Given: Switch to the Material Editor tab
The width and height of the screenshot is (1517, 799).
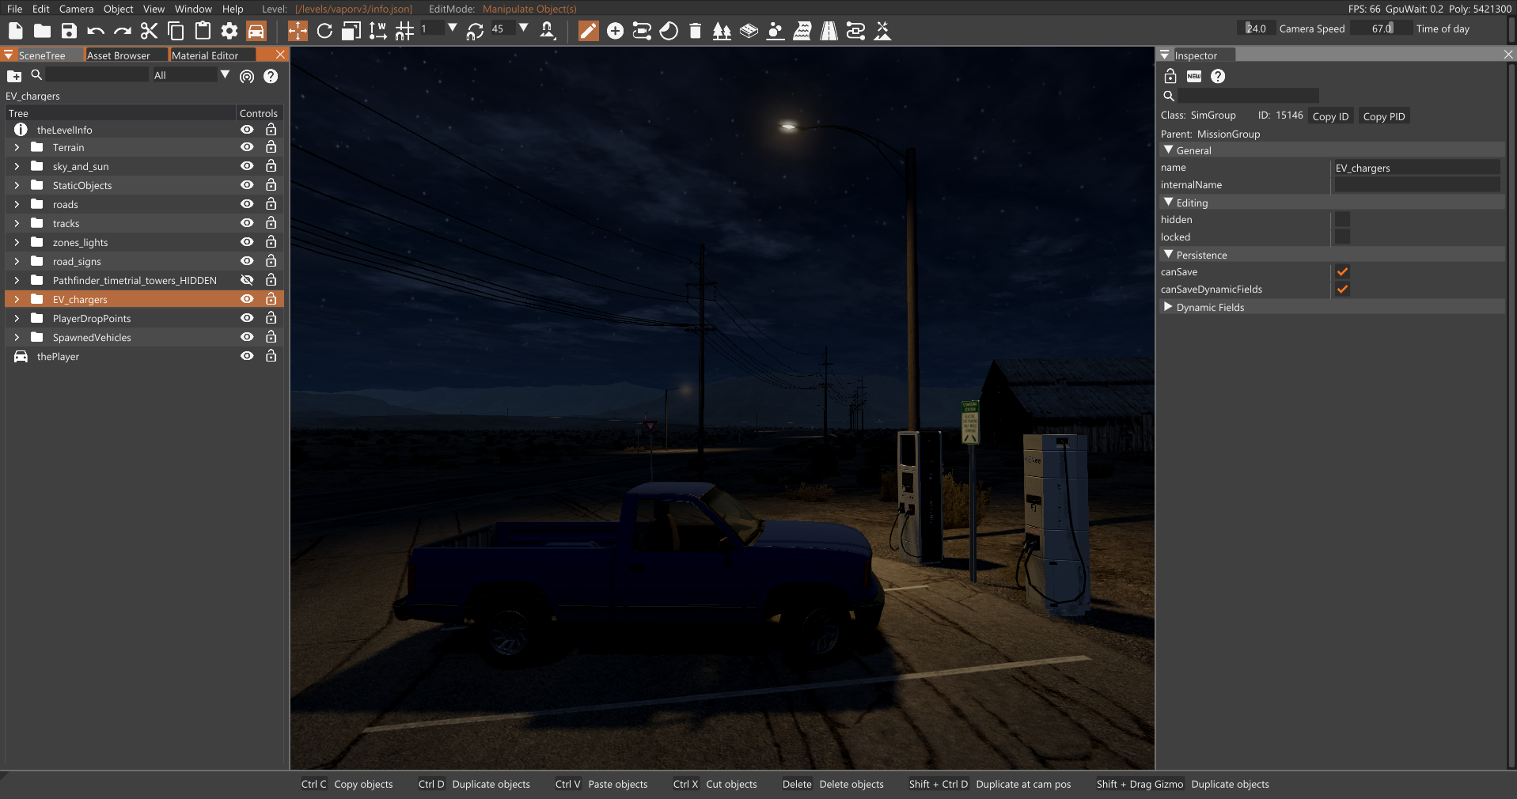Looking at the screenshot, I should click(x=205, y=55).
